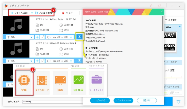Open the ダウンロード downloader module
This screenshot has height=109, width=187.
[42, 83]
